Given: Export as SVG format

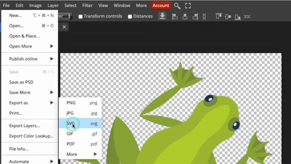Looking at the screenshot, I should click(x=80, y=123).
